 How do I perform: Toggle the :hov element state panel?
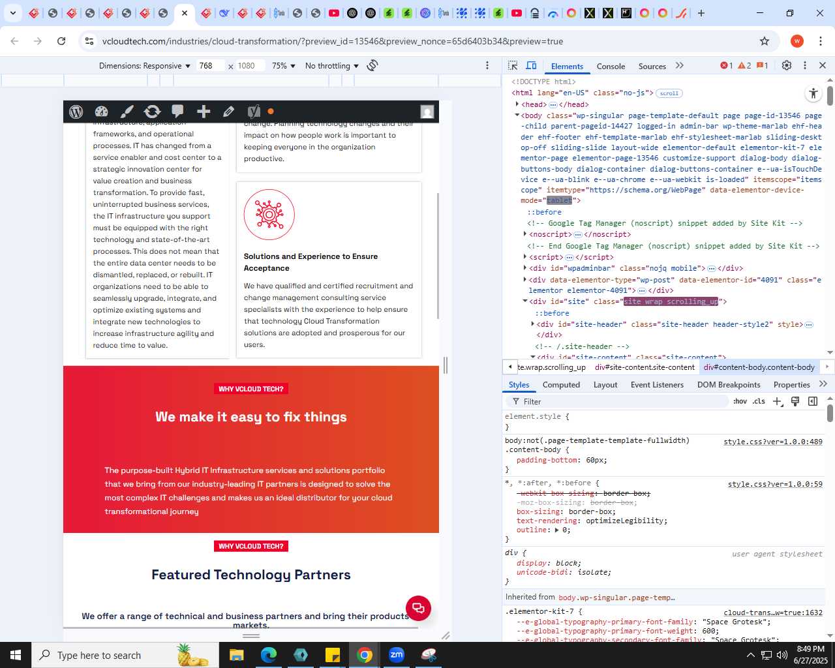coord(740,401)
